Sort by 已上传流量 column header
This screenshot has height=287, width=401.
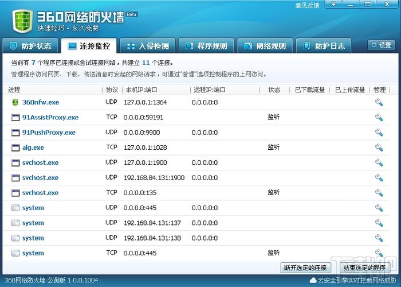[350, 90]
